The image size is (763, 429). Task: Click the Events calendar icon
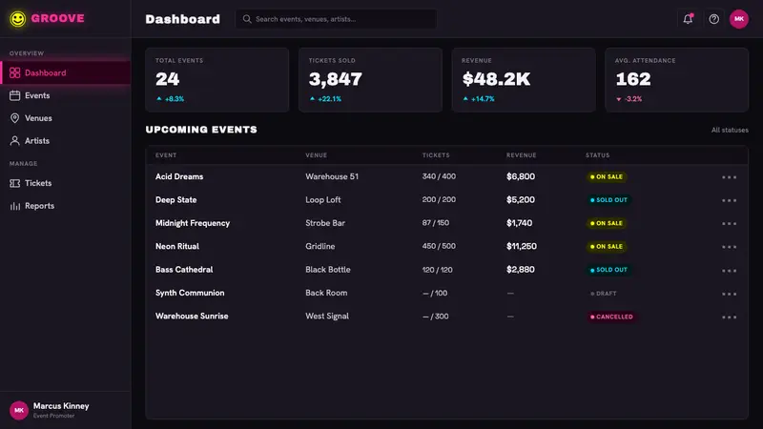(14, 95)
